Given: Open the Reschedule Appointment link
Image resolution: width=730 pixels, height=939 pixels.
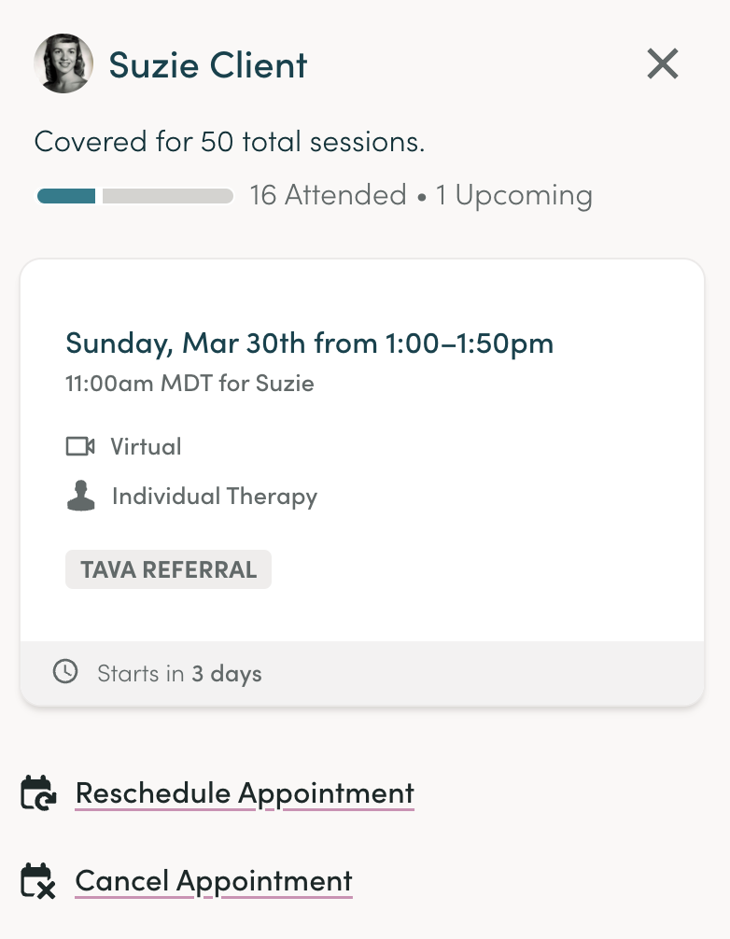Looking at the screenshot, I should 245,793.
